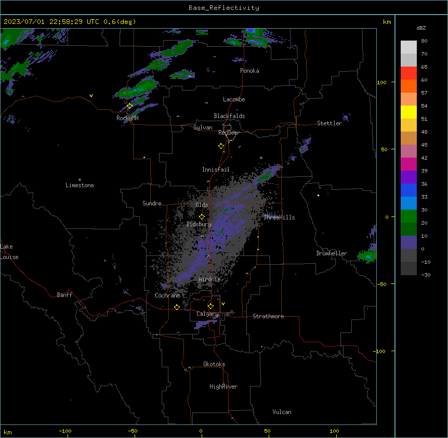Click the Sundre label
448x438 pixels.
(152, 203)
